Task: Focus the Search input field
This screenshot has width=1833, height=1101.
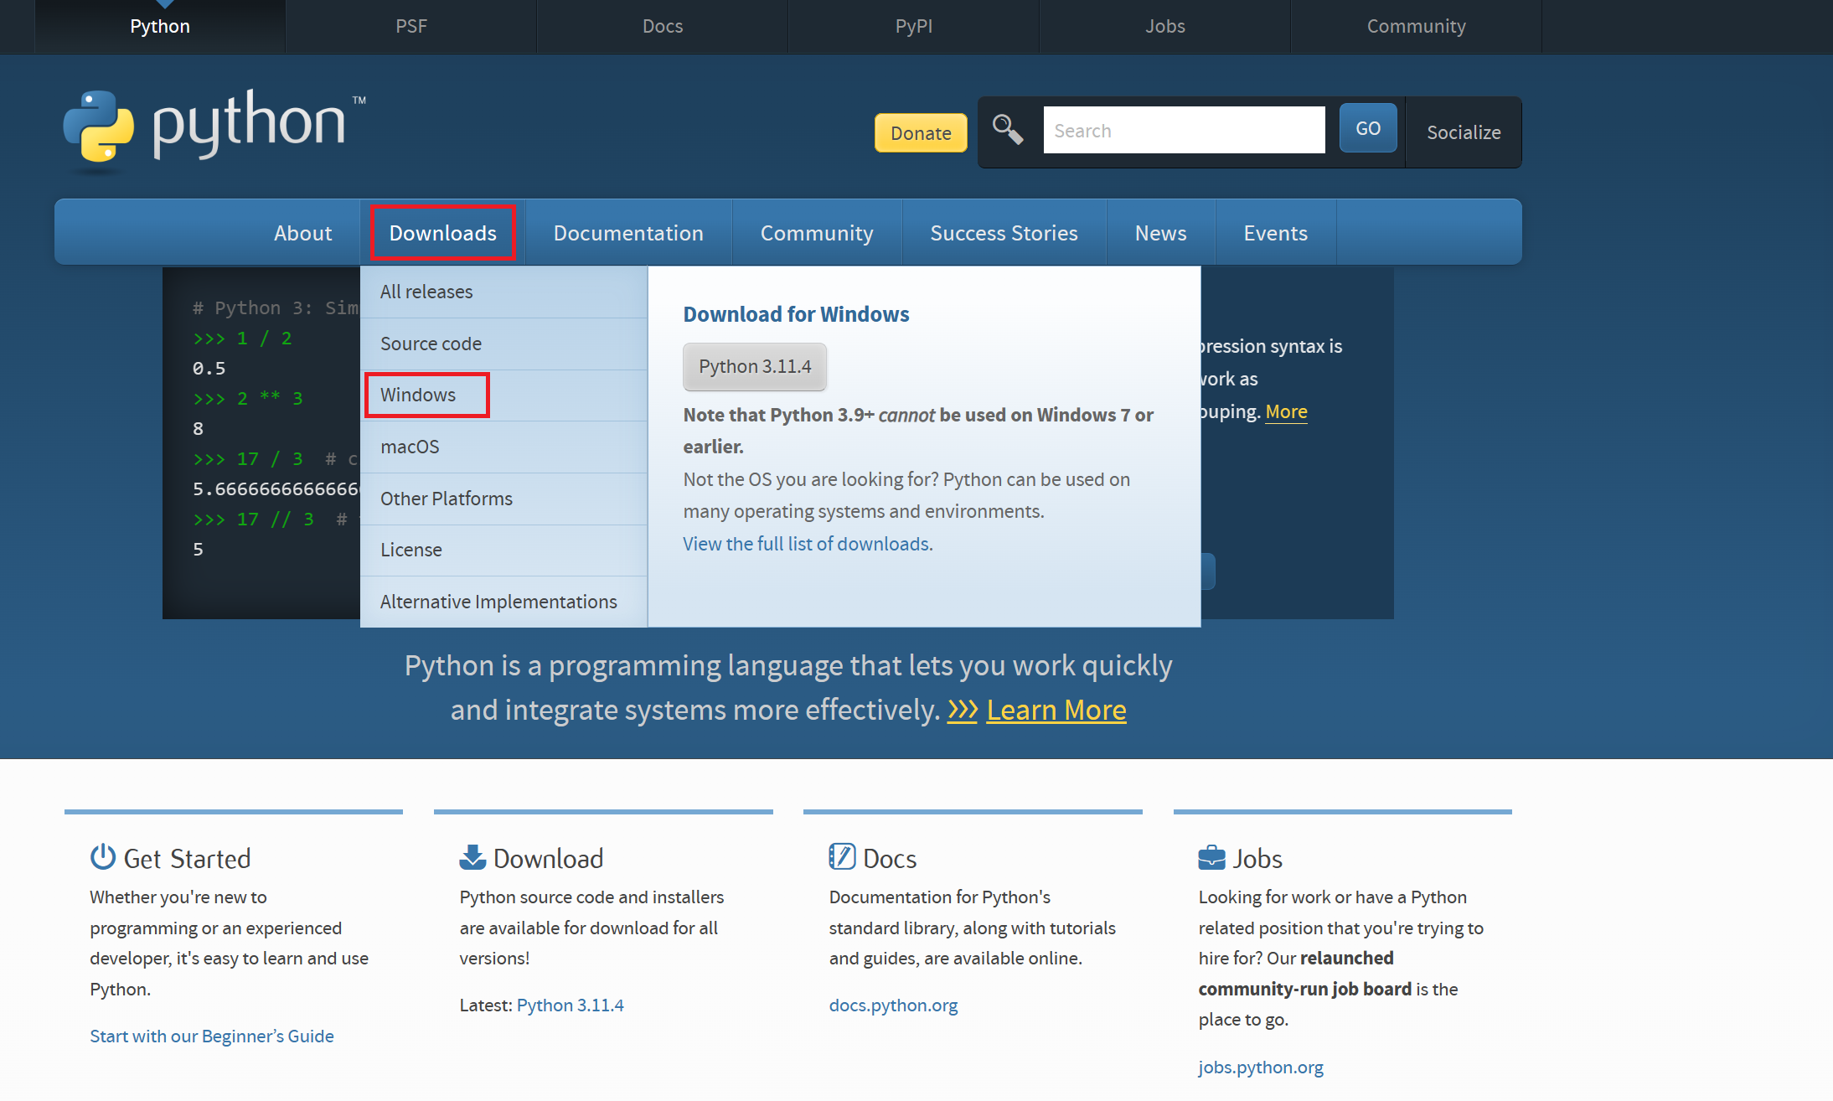Action: click(x=1183, y=131)
